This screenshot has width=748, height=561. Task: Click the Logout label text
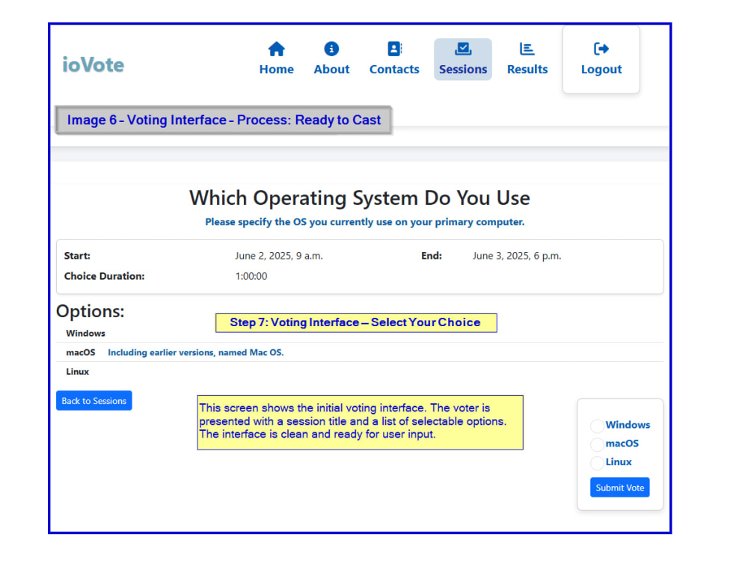(601, 70)
